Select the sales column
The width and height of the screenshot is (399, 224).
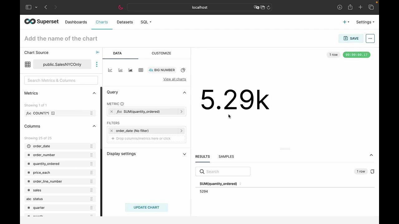click(x=60, y=190)
